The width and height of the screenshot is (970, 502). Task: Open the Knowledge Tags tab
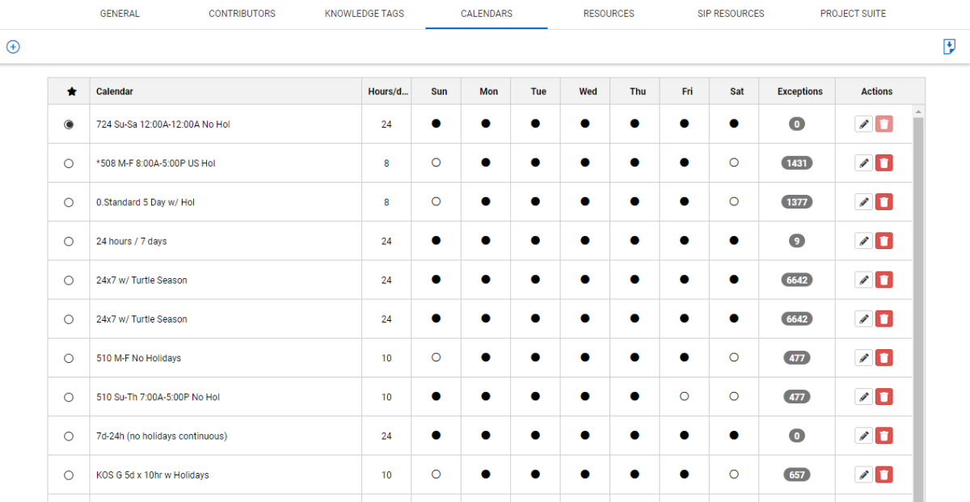365,14
